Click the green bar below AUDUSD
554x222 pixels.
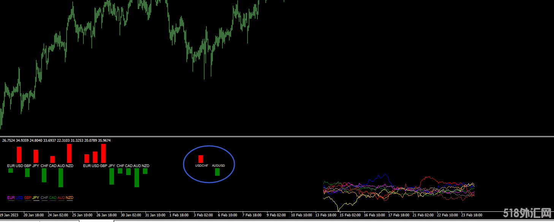tap(217, 172)
